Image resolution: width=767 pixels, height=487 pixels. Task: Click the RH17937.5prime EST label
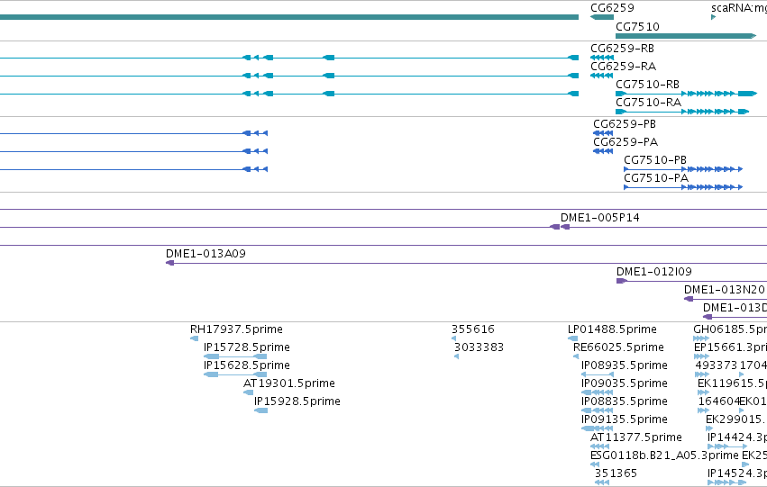[x=236, y=329]
